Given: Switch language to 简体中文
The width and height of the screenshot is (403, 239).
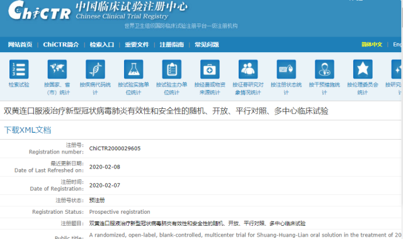Looking at the screenshot, I should 372,45.
